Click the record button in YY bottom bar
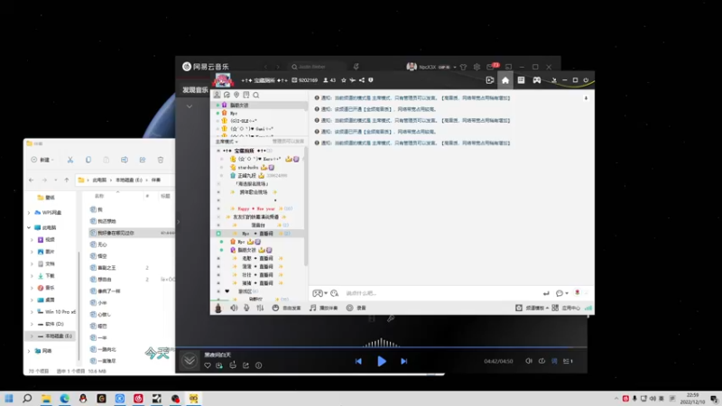The height and width of the screenshot is (406, 722). pos(356,308)
